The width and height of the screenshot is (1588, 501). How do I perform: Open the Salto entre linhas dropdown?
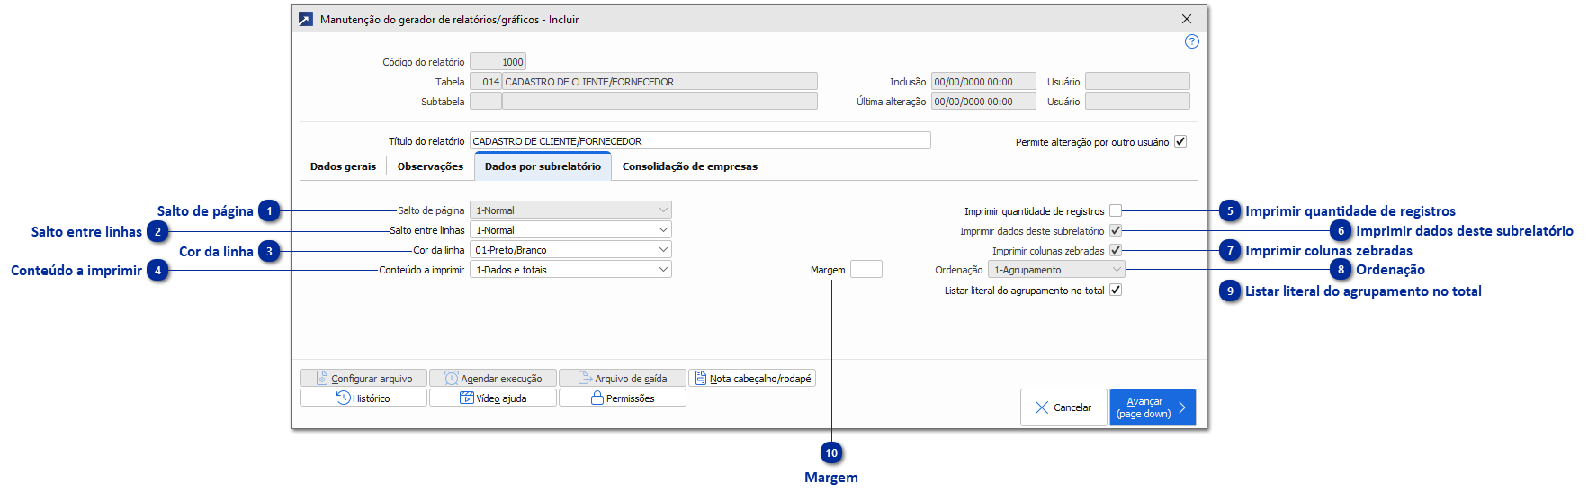(x=570, y=230)
